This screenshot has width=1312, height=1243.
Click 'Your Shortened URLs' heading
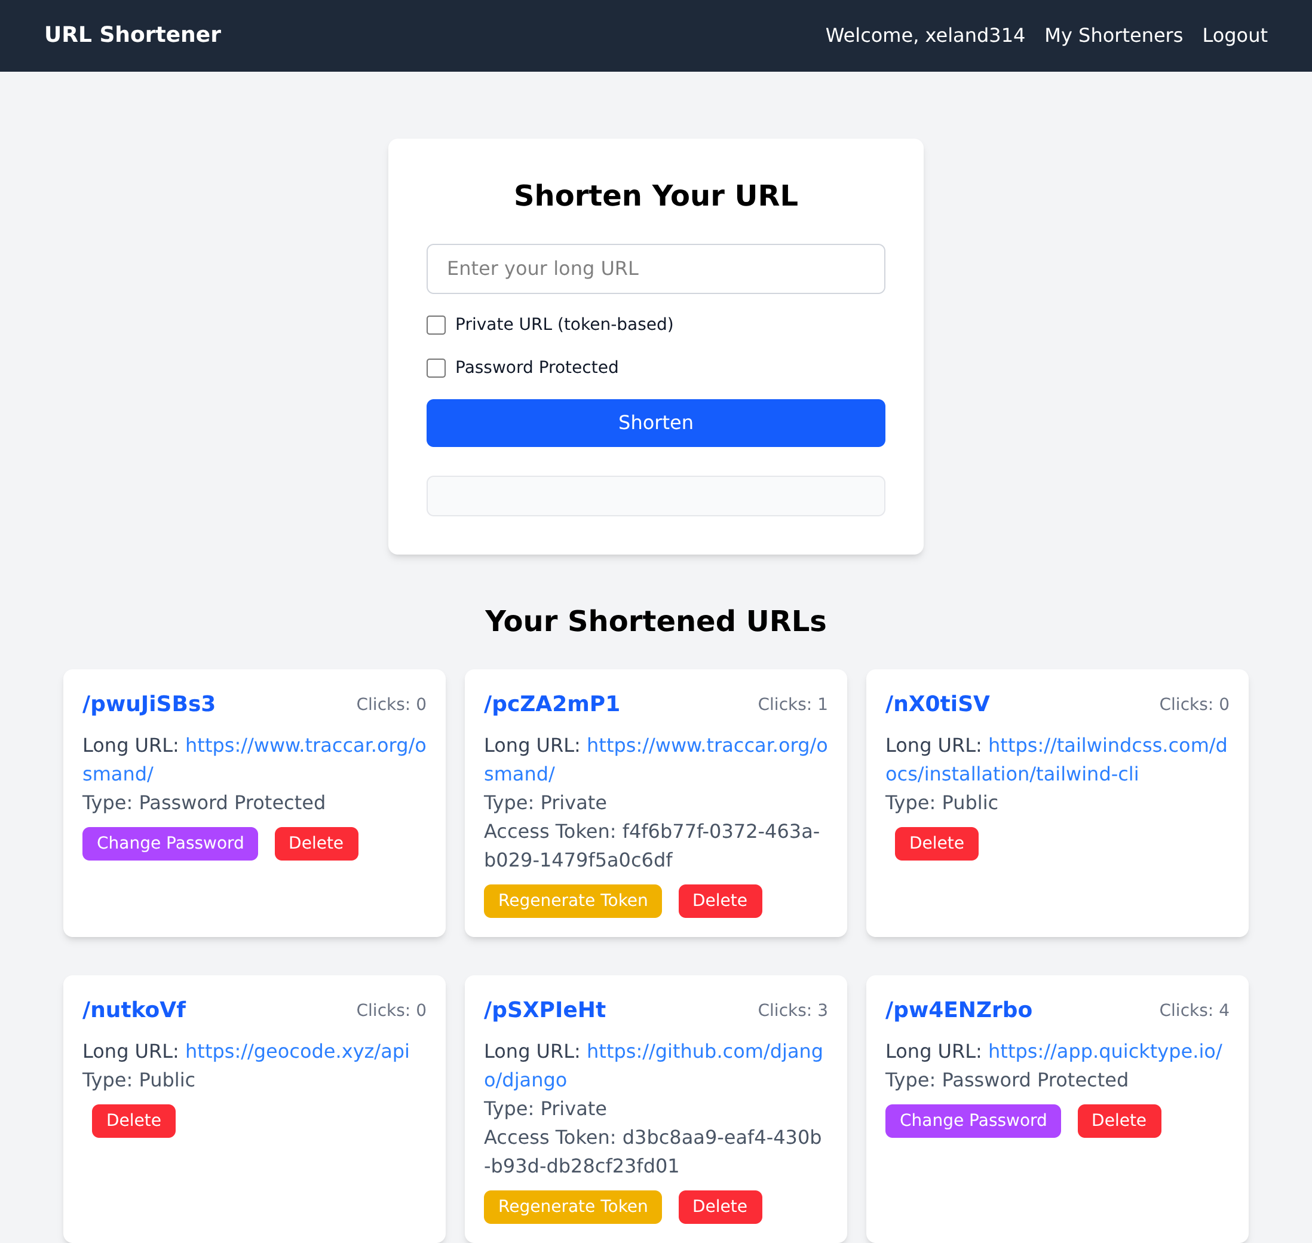click(x=655, y=621)
